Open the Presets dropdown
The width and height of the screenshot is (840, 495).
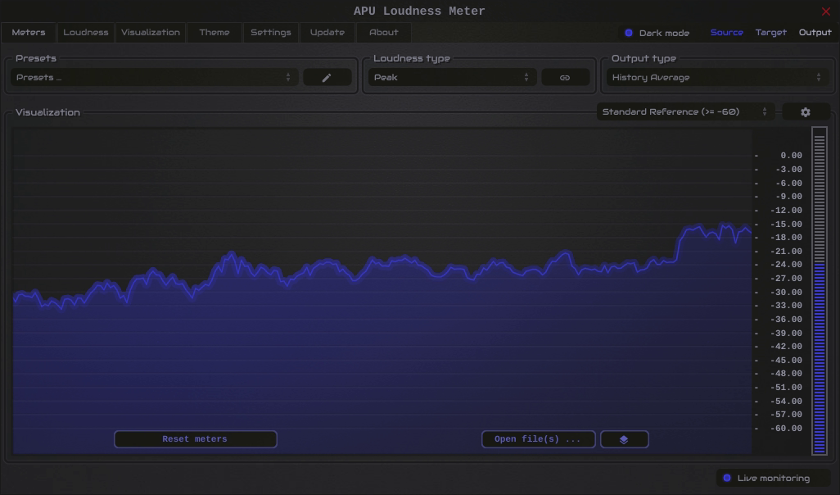click(154, 78)
